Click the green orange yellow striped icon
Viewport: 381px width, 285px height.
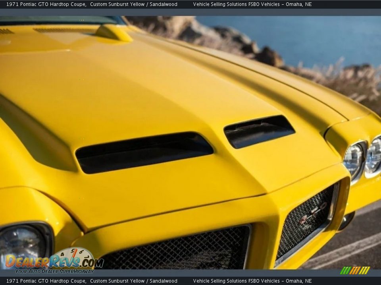click(x=355, y=270)
